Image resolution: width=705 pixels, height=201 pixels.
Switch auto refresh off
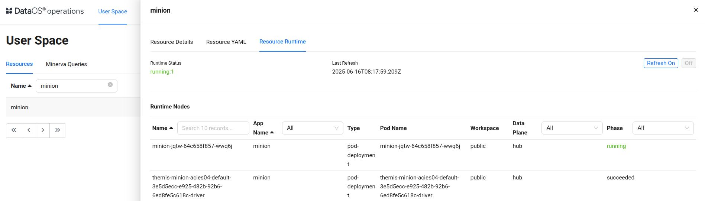point(688,63)
